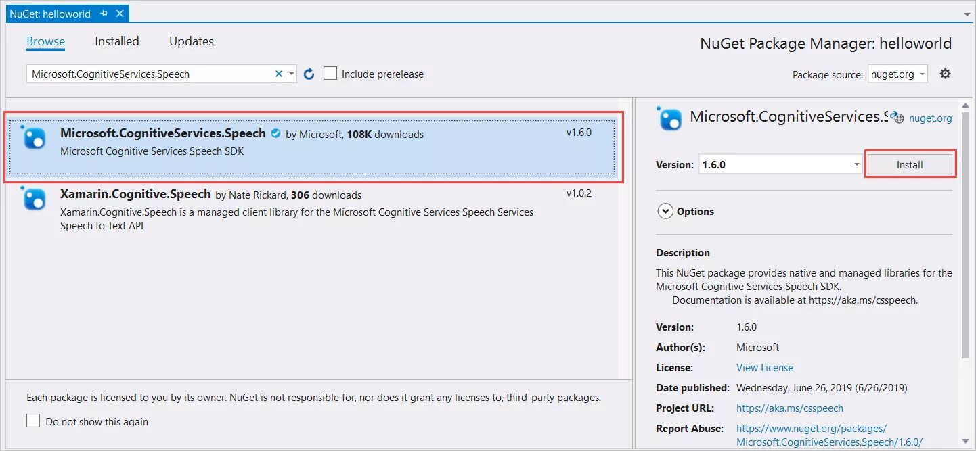Enable the Include prerelease checkbox

point(330,74)
